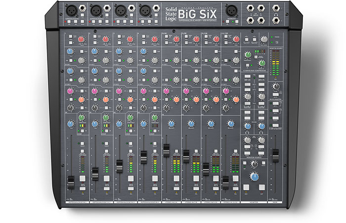Click the MONITOR section label strip

(x=254, y=202)
